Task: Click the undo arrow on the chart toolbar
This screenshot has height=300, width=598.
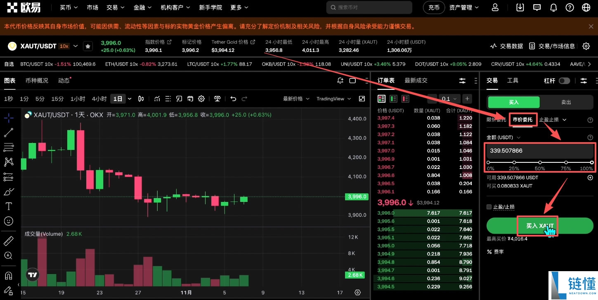Action: pos(233,98)
